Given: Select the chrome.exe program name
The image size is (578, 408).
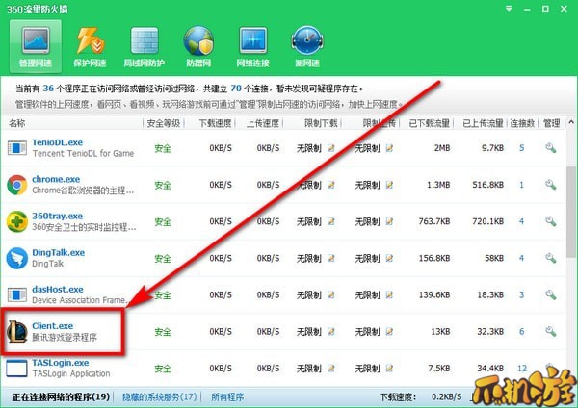Looking at the screenshot, I should coord(56,179).
